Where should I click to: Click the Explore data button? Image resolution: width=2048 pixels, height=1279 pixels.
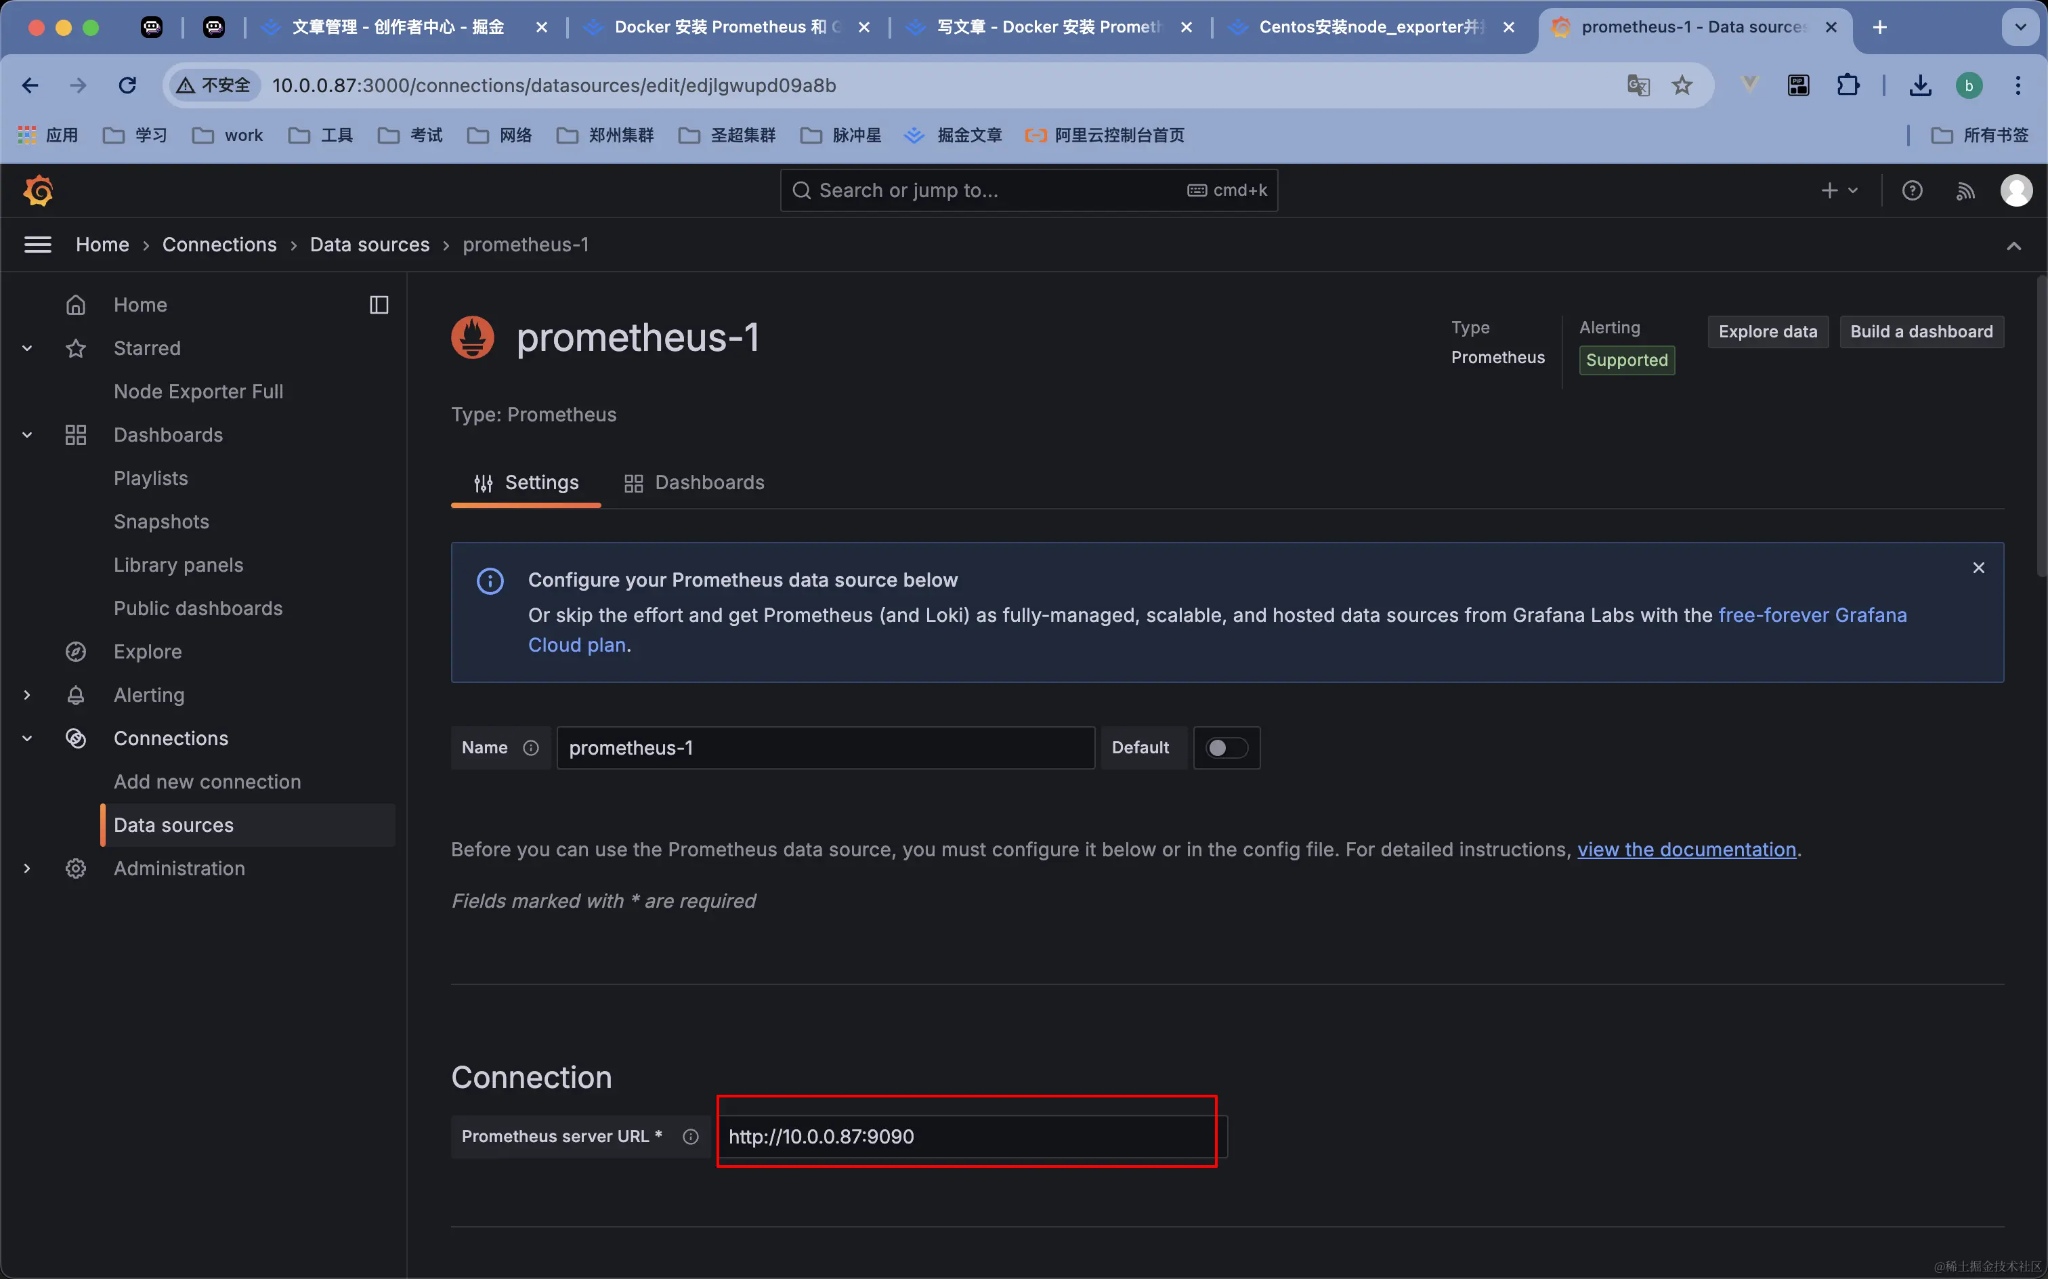[x=1767, y=331]
